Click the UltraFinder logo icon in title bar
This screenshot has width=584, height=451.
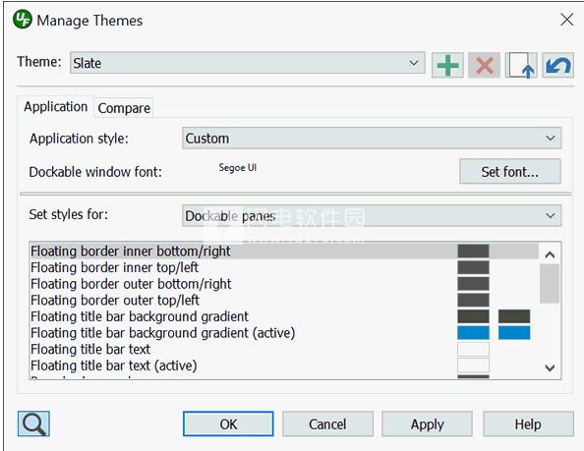[x=23, y=20]
